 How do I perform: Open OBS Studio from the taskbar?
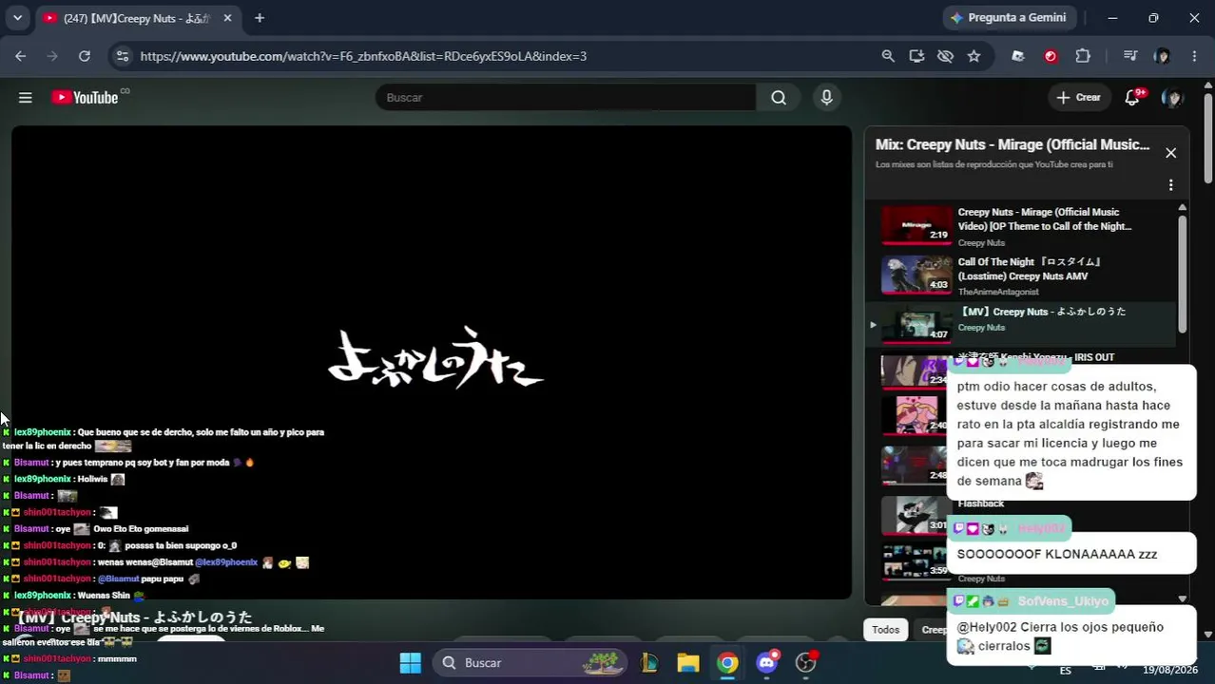point(806,663)
